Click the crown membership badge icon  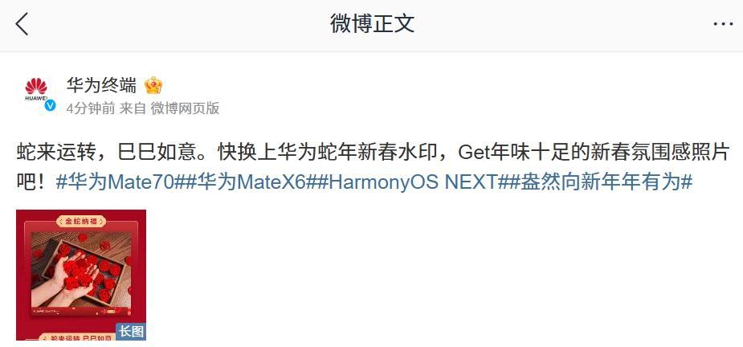[153, 85]
